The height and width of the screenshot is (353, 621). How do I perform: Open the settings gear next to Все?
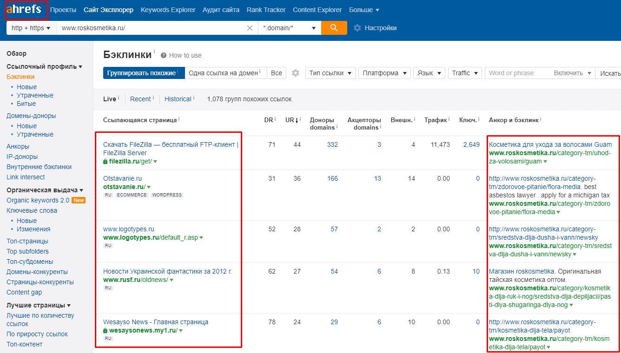pos(295,73)
